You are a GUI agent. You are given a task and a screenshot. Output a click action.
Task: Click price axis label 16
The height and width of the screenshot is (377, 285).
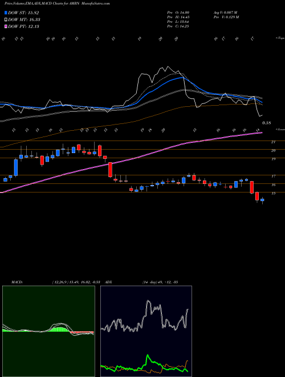click(x=273, y=185)
